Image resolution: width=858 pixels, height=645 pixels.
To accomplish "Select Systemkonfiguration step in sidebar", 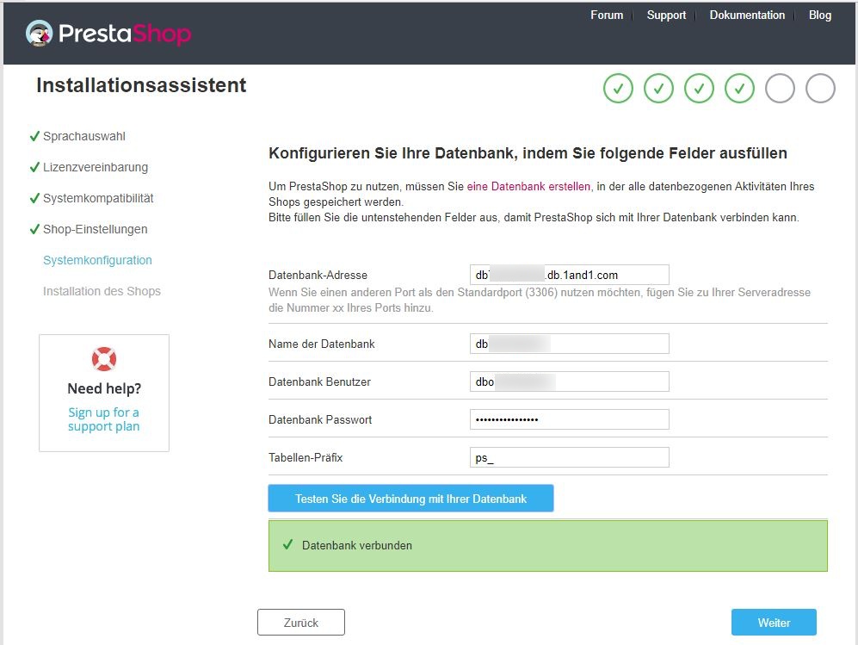I will coord(97,260).
